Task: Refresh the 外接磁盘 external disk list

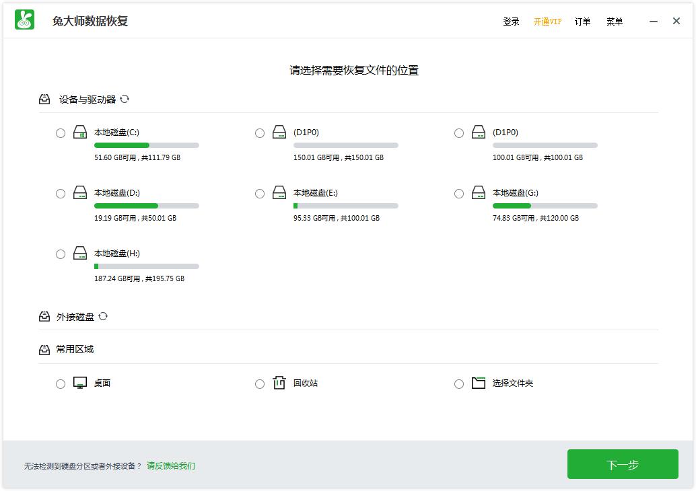Action: [x=102, y=316]
